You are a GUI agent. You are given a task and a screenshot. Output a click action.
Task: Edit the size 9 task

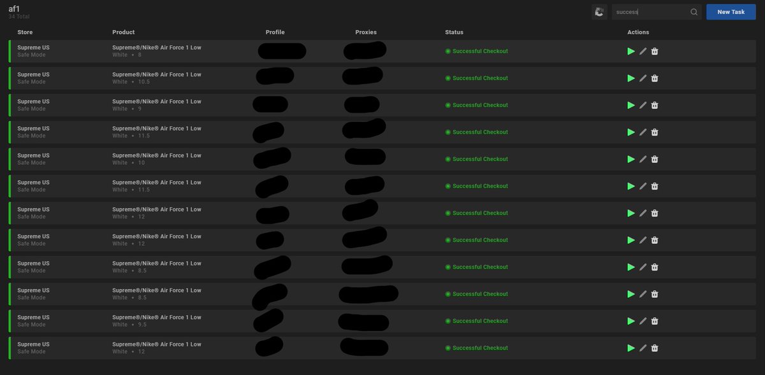tap(643, 105)
